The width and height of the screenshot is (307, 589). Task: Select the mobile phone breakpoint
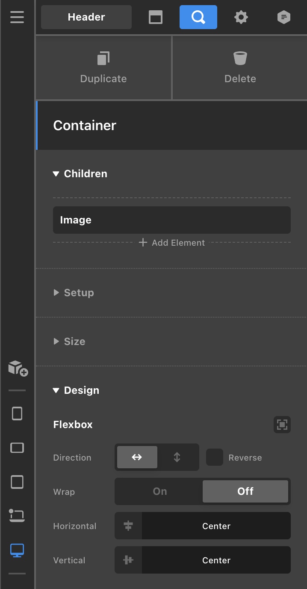click(17, 413)
